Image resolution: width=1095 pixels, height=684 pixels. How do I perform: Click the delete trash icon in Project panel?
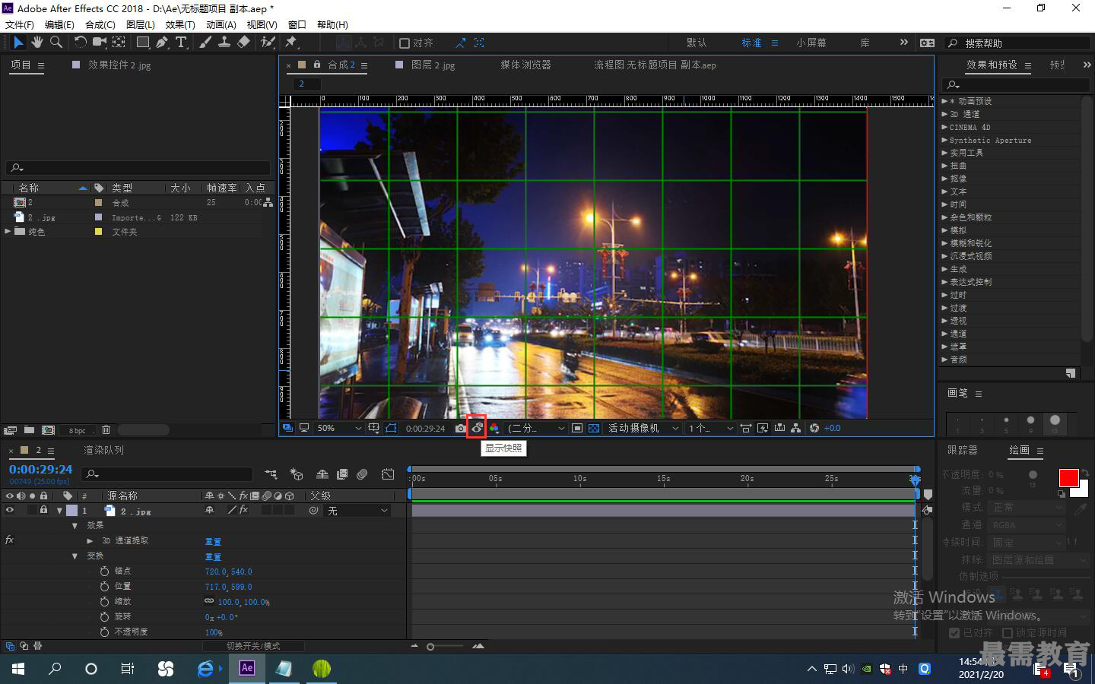(106, 429)
